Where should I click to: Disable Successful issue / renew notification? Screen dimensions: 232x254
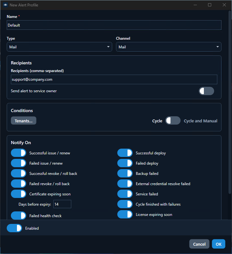[19, 153]
